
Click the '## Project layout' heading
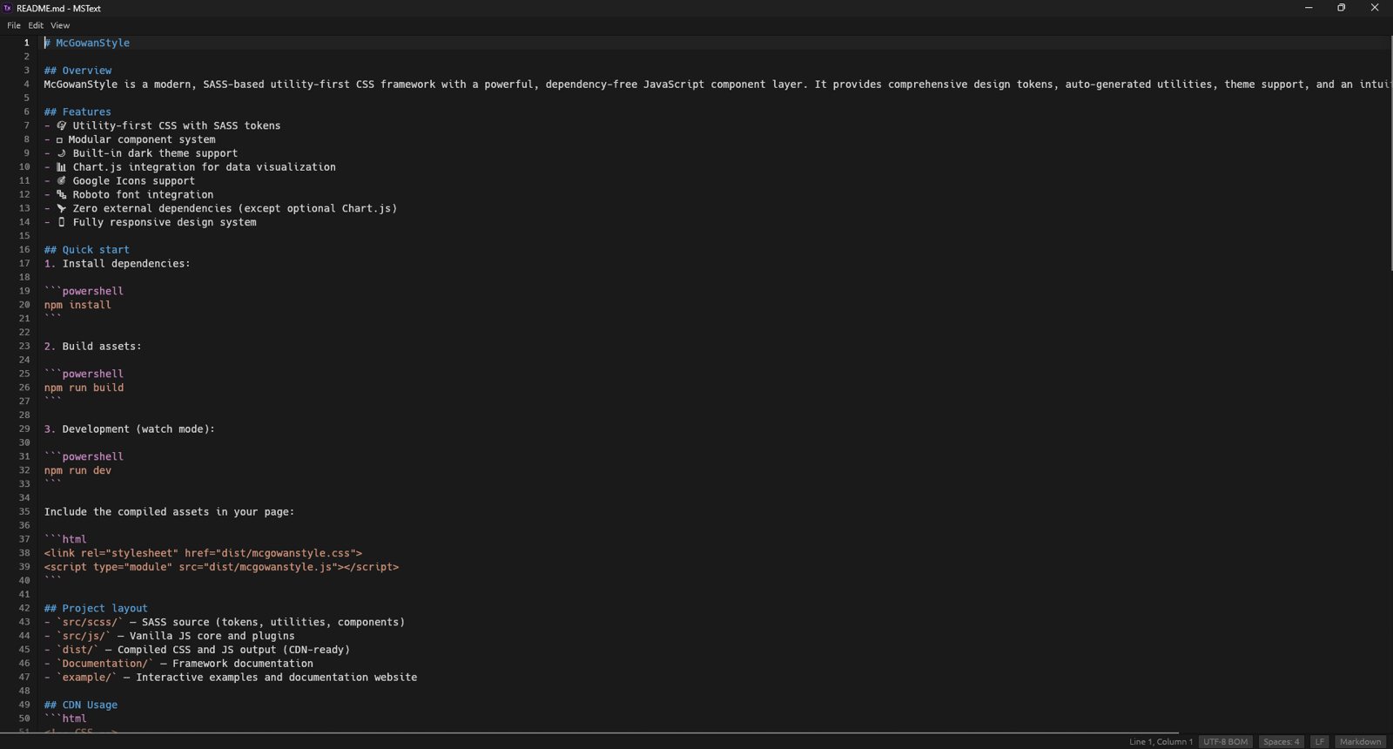[x=96, y=609]
